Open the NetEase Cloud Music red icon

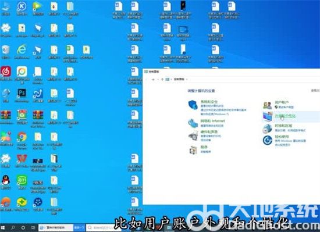(6, 73)
